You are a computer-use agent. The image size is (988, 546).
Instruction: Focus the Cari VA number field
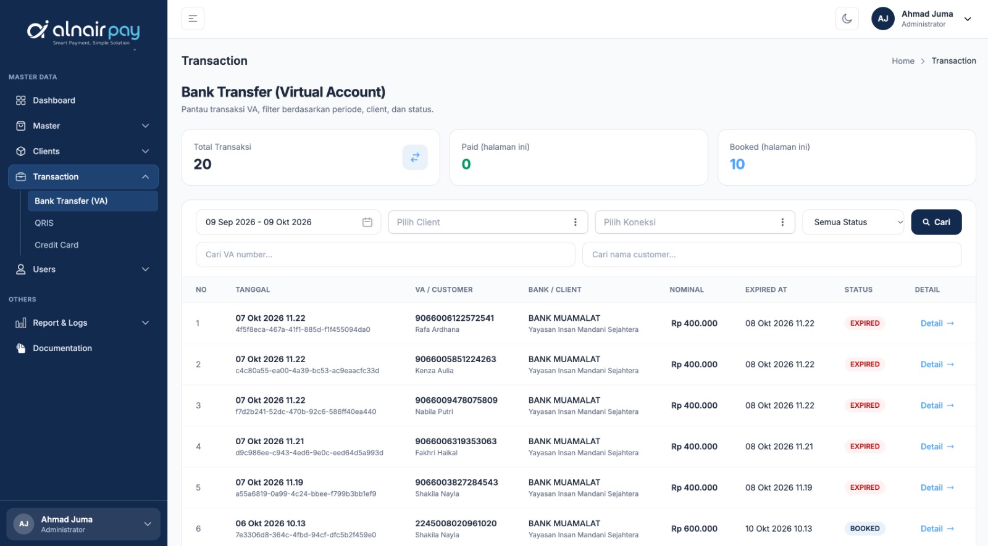385,255
